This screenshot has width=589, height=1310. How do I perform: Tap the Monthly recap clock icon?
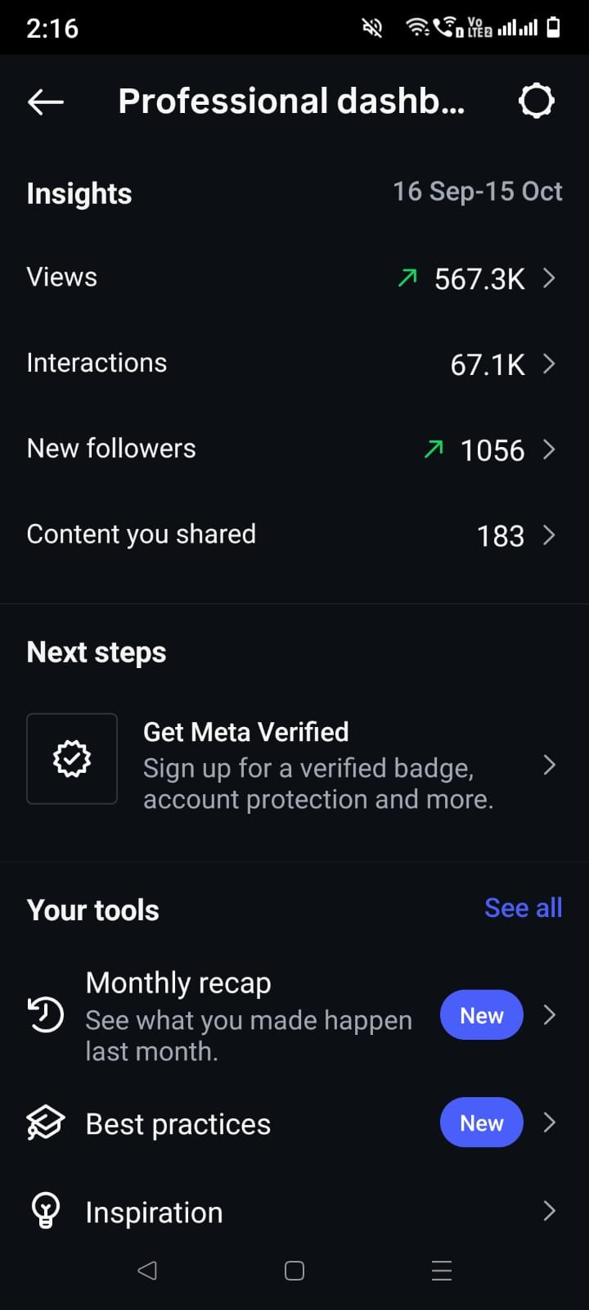[x=46, y=1015]
